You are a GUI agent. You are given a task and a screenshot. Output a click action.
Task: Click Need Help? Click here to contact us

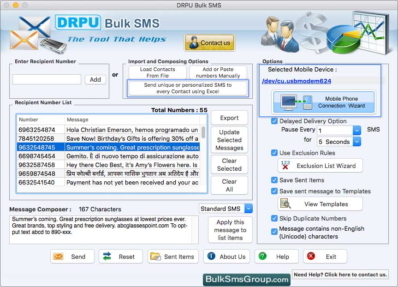point(340,274)
